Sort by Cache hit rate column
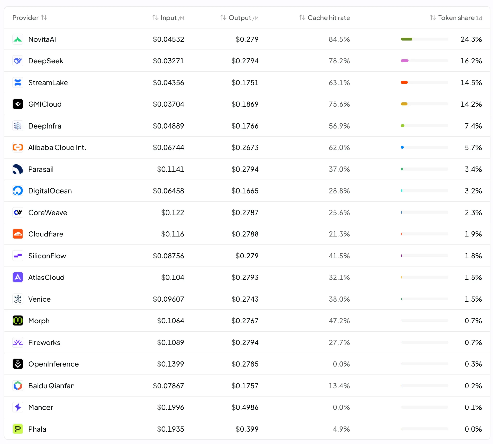The width and height of the screenshot is (493, 444). point(324,18)
